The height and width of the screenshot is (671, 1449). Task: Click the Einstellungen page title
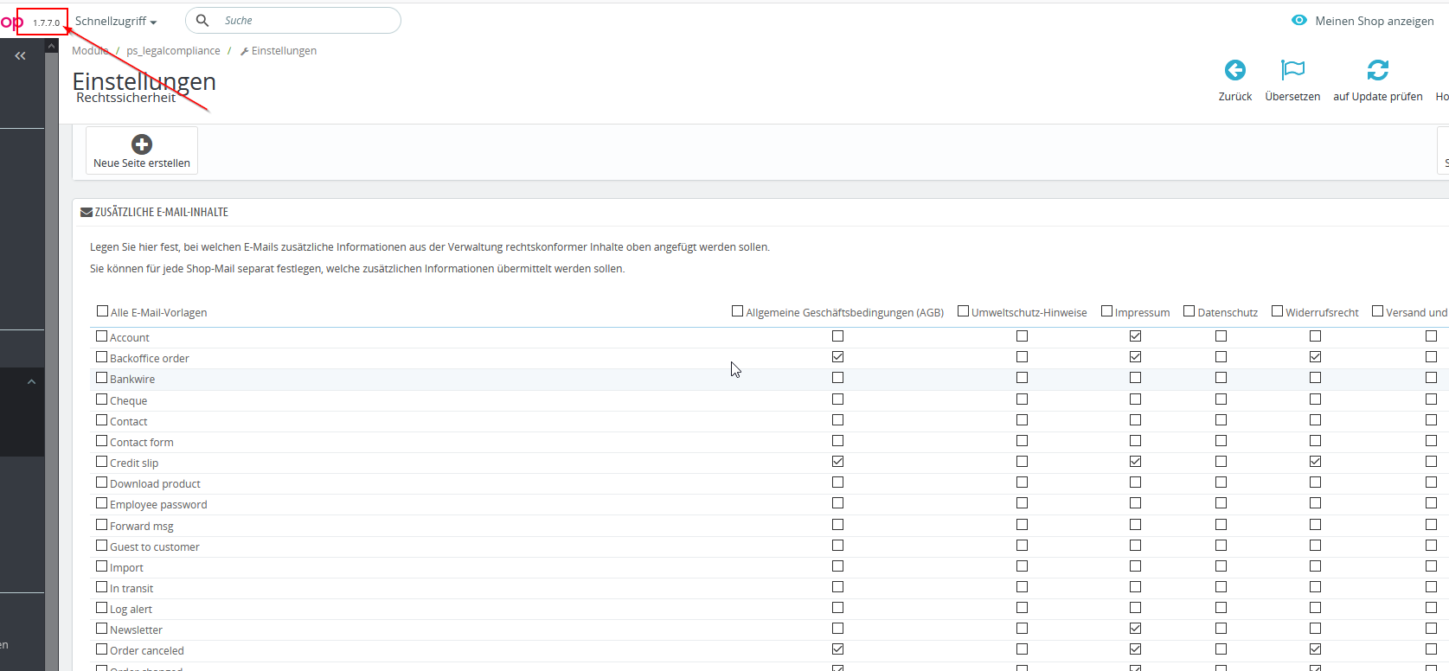(144, 81)
